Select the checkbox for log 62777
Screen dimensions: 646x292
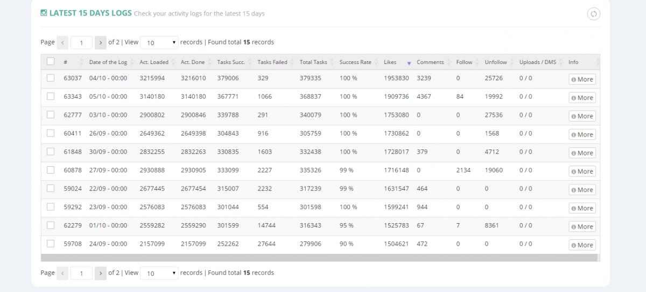pyautogui.click(x=51, y=115)
